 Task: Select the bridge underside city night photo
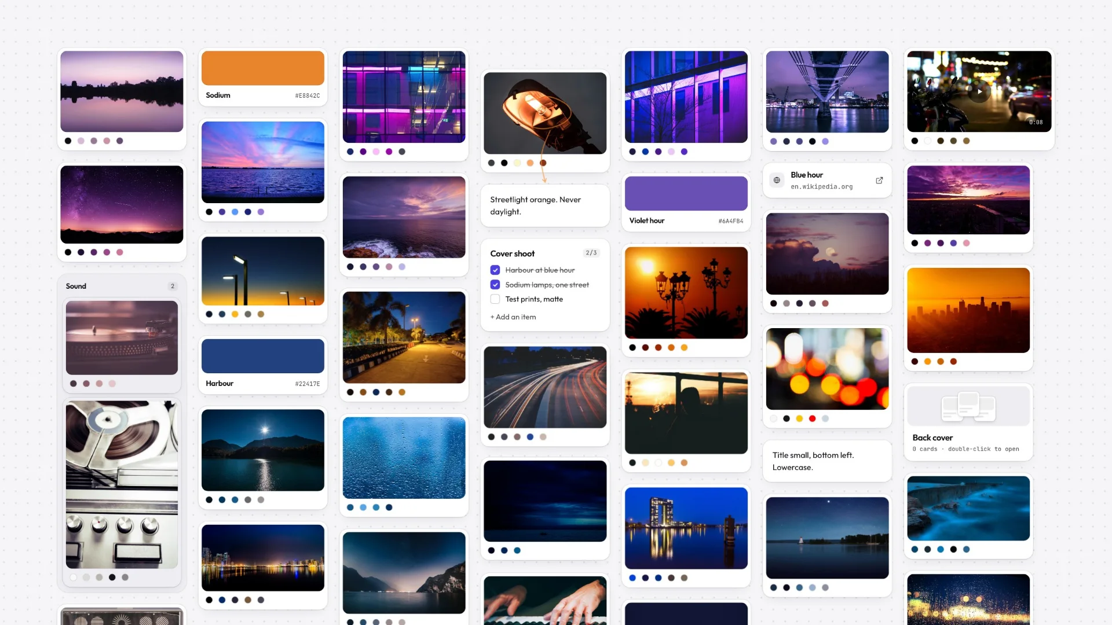[827, 92]
